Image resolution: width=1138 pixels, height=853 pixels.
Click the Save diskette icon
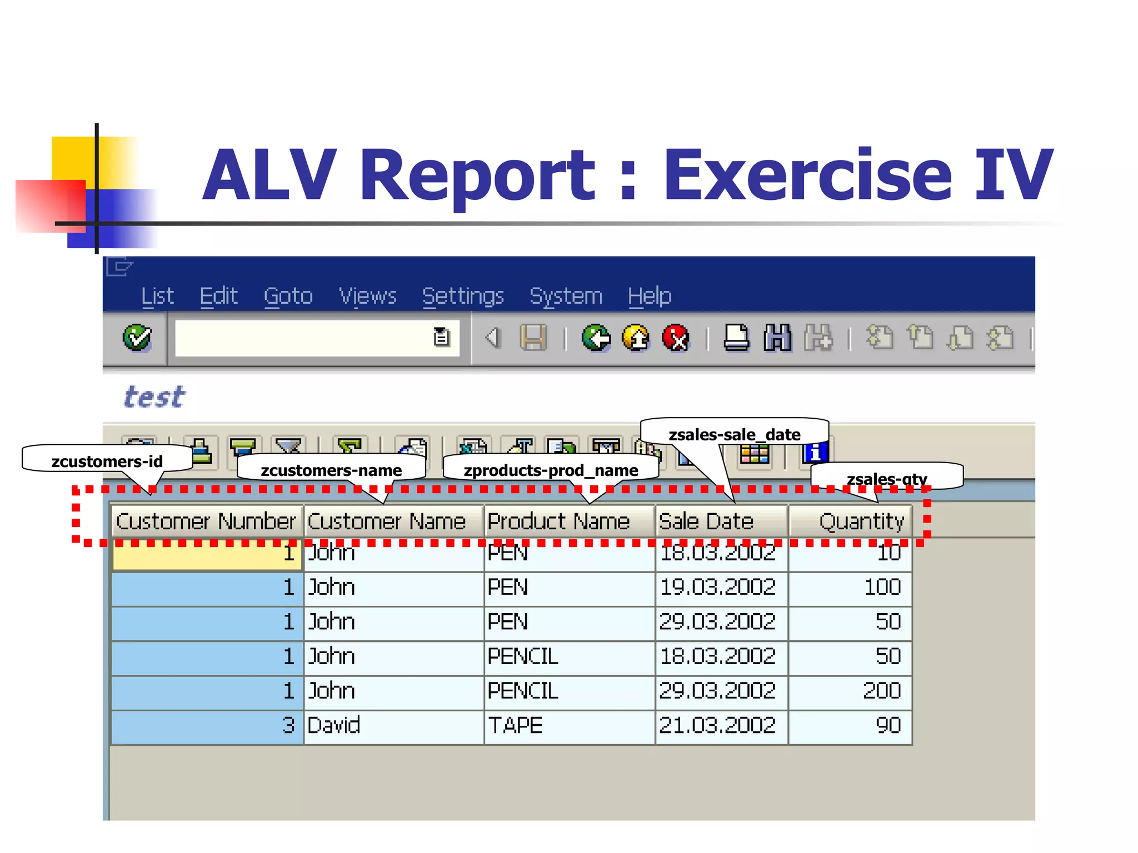533,338
